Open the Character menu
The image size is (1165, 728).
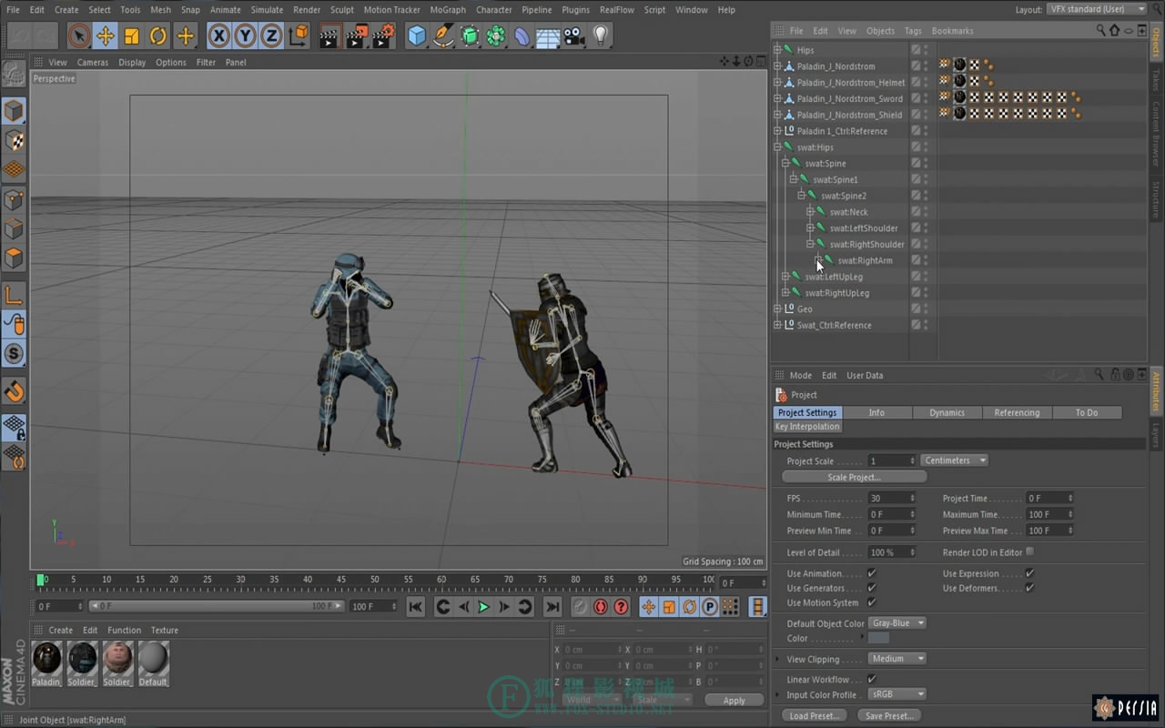tap(494, 10)
